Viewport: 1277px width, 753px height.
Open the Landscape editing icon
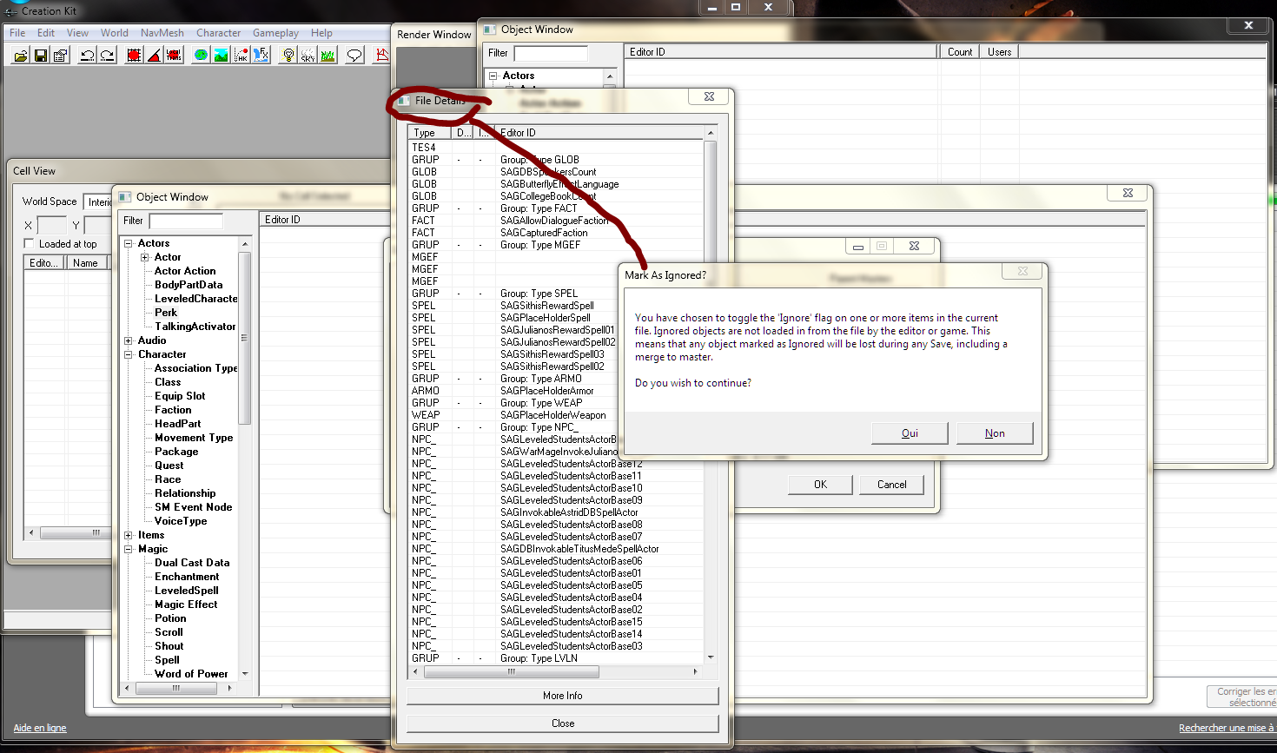coord(221,56)
